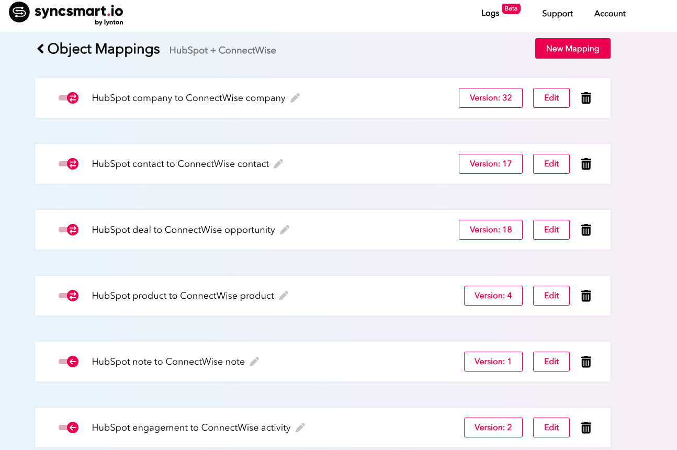Click the pencil icon next to product mapping

tap(284, 295)
